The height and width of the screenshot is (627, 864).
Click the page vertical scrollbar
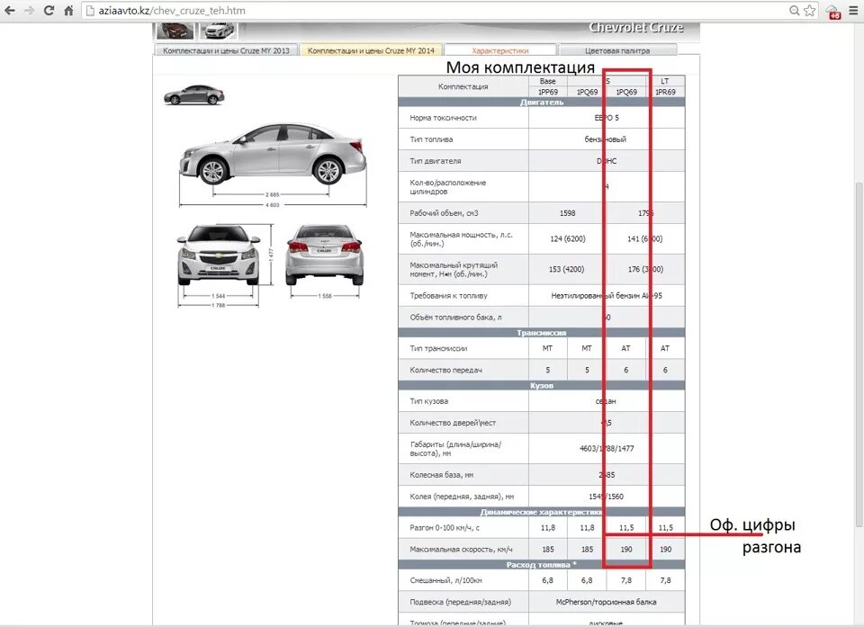859,353
